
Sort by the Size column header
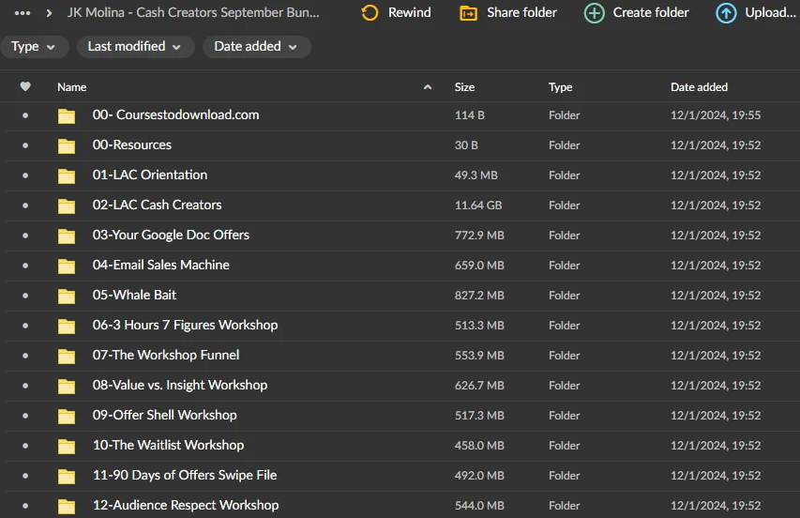[x=465, y=87]
